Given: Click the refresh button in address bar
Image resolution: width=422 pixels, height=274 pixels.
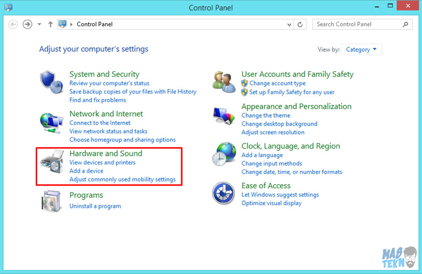Looking at the screenshot, I should [x=301, y=24].
